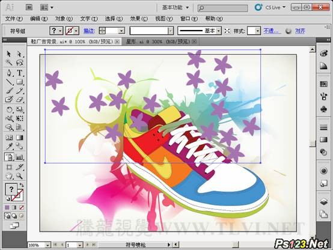
Task: Click the 不透明度 opacity link
Action: pos(272,31)
